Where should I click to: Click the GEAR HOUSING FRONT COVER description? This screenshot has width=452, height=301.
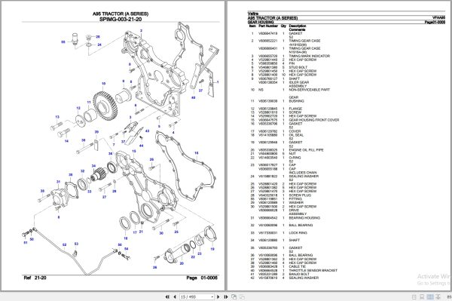[x=314, y=120]
